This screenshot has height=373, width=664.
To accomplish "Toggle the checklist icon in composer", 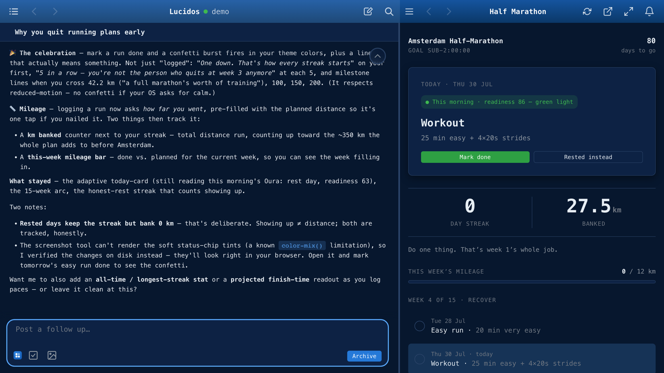I will click(33, 356).
